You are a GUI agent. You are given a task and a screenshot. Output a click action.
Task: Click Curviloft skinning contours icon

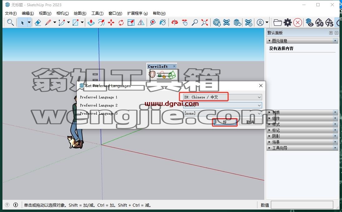tap(172, 75)
